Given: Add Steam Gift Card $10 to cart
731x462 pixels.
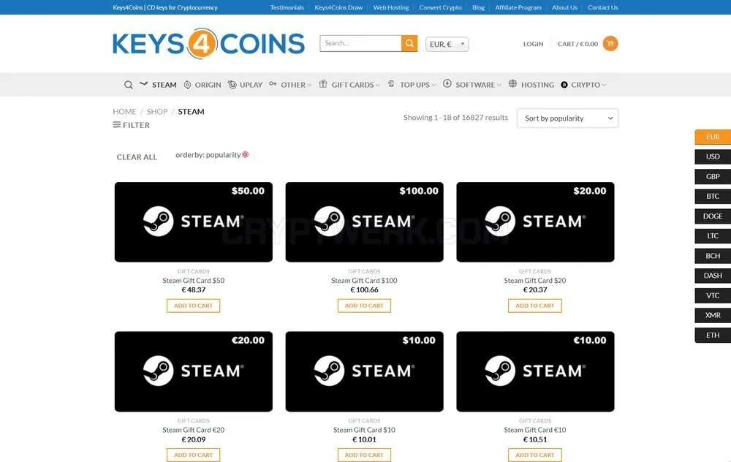Looking at the screenshot, I should (364, 455).
